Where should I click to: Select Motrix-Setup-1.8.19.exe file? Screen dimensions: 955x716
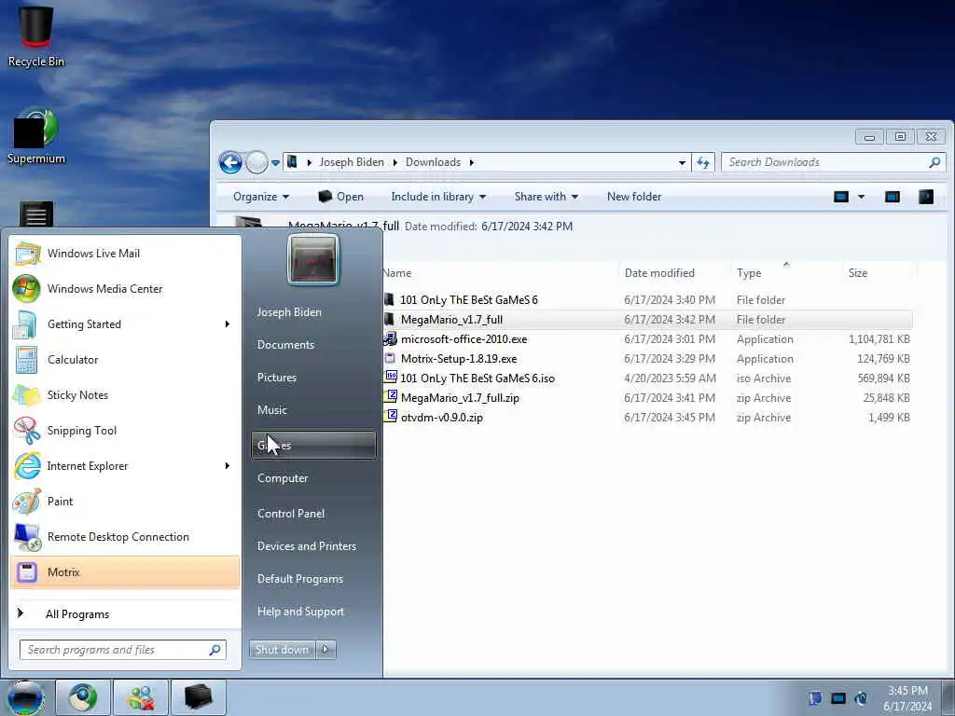[x=459, y=359]
